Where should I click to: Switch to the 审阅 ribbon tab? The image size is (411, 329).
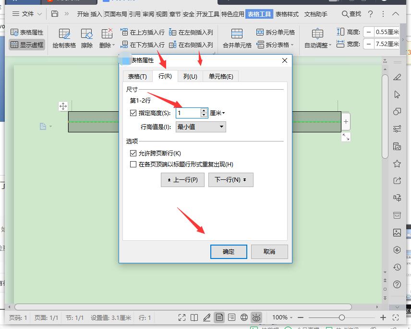pyautogui.click(x=148, y=14)
